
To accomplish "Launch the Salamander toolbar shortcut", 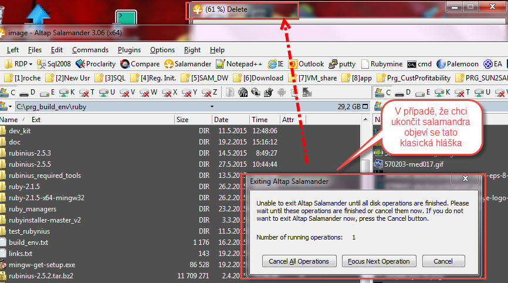I will click(188, 64).
